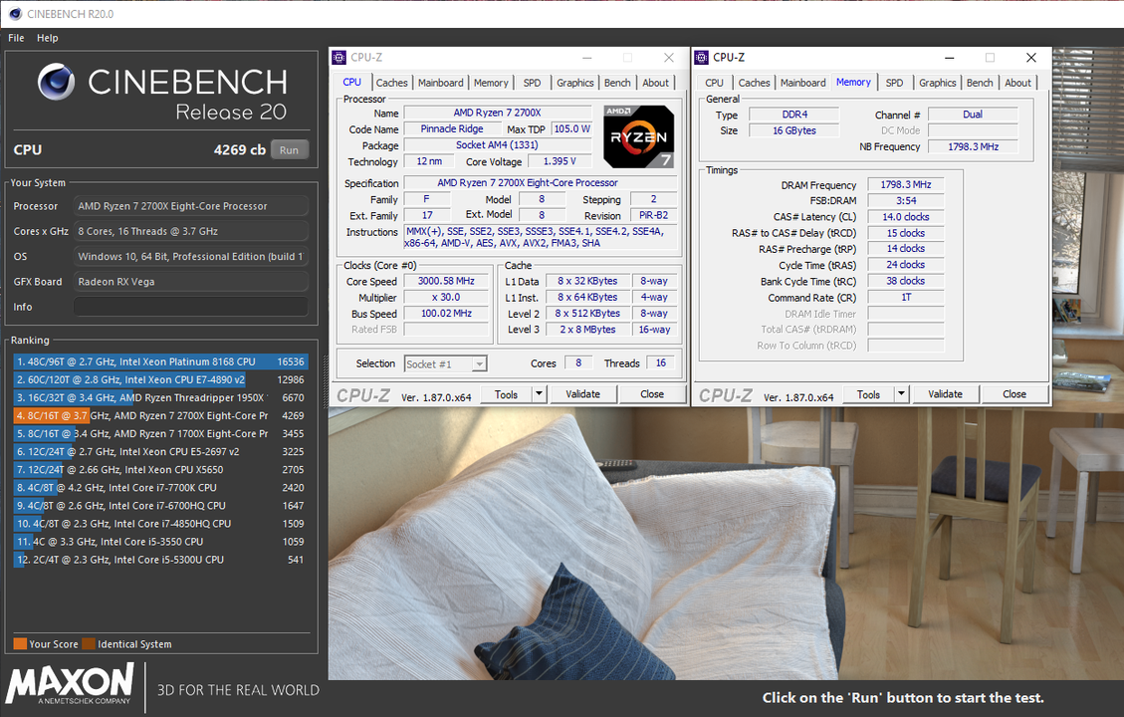Switch to CPU tab in right CPU-Z window

714,83
